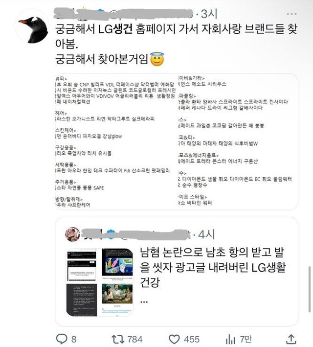Open the reply icon with 8 comments

click(x=62, y=339)
